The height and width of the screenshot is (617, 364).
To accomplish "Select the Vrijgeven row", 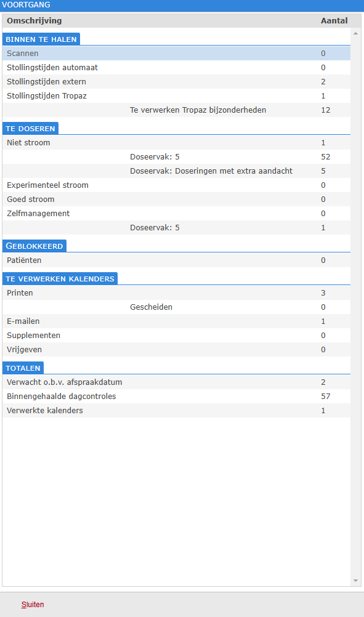I will coord(176,349).
